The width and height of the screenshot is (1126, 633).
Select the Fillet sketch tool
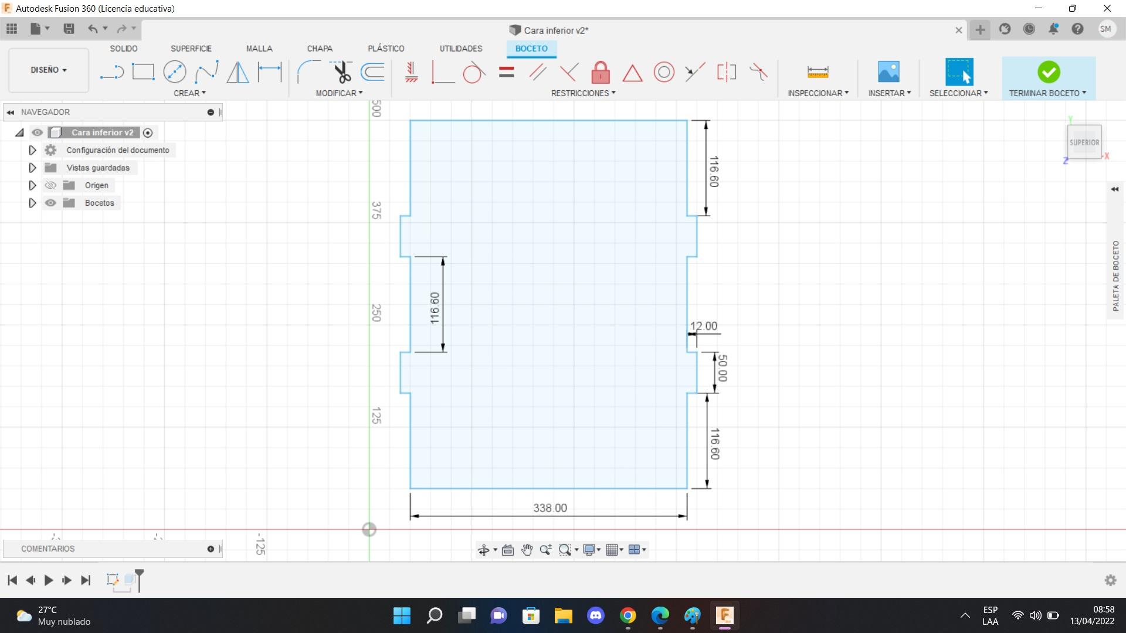[x=308, y=72]
